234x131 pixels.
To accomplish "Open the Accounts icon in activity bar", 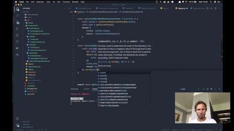I will click(17, 119).
